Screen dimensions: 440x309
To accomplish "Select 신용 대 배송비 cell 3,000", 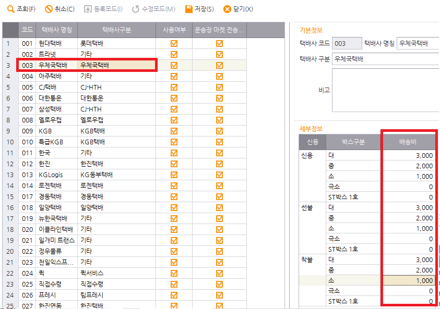I will pyautogui.click(x=409, y=155).
